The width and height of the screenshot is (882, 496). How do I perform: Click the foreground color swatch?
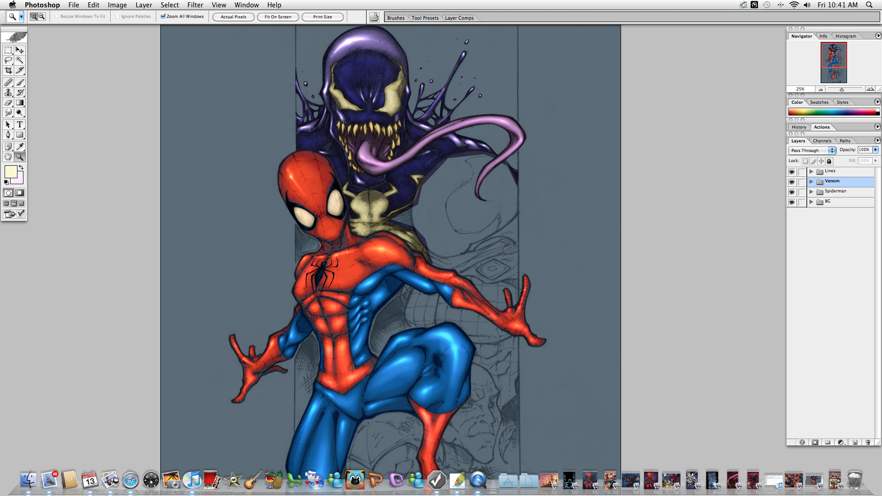11,171
